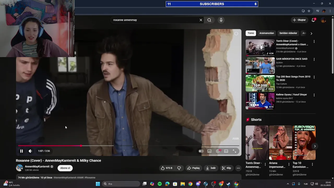Toggle the autoplay switch in the player

coord(201,151)
